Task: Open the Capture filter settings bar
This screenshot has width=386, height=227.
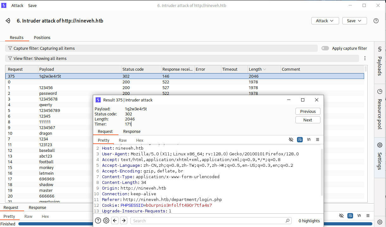Action: tap(161, 48)
